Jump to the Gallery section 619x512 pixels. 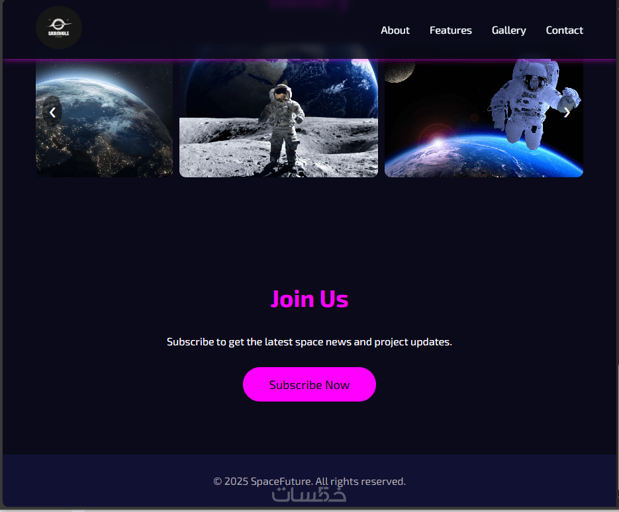508,30
